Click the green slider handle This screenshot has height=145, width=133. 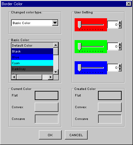click(79, 47)
